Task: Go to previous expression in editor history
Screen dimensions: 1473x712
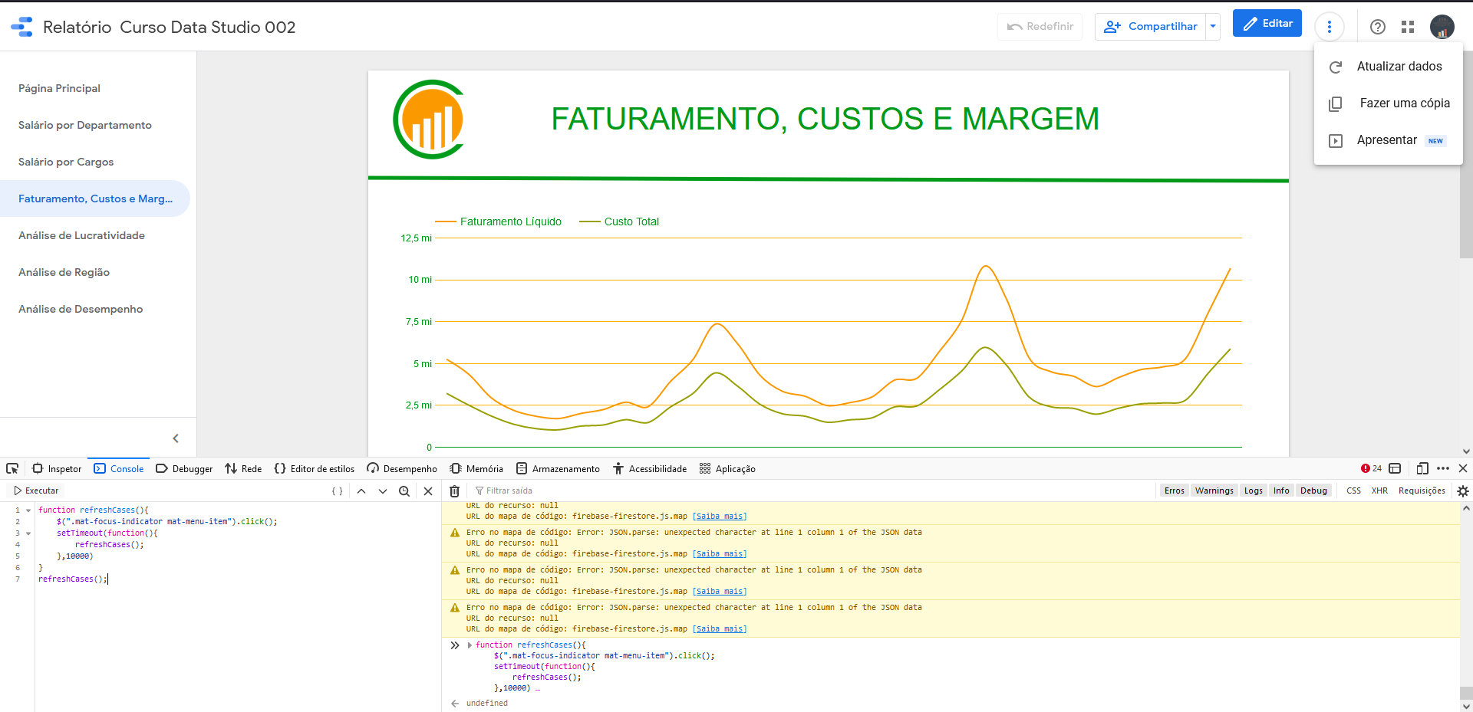Action: point(361,491)
